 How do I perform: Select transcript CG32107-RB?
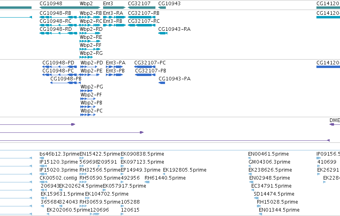tap(141, 17)
